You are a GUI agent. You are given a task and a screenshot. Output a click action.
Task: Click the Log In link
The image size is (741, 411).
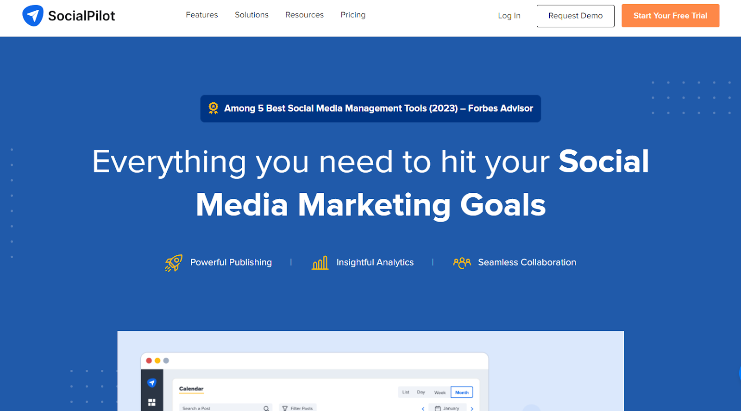tap(509, 16)
